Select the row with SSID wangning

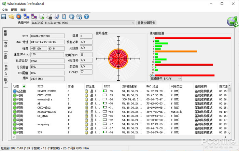[120, 124]
